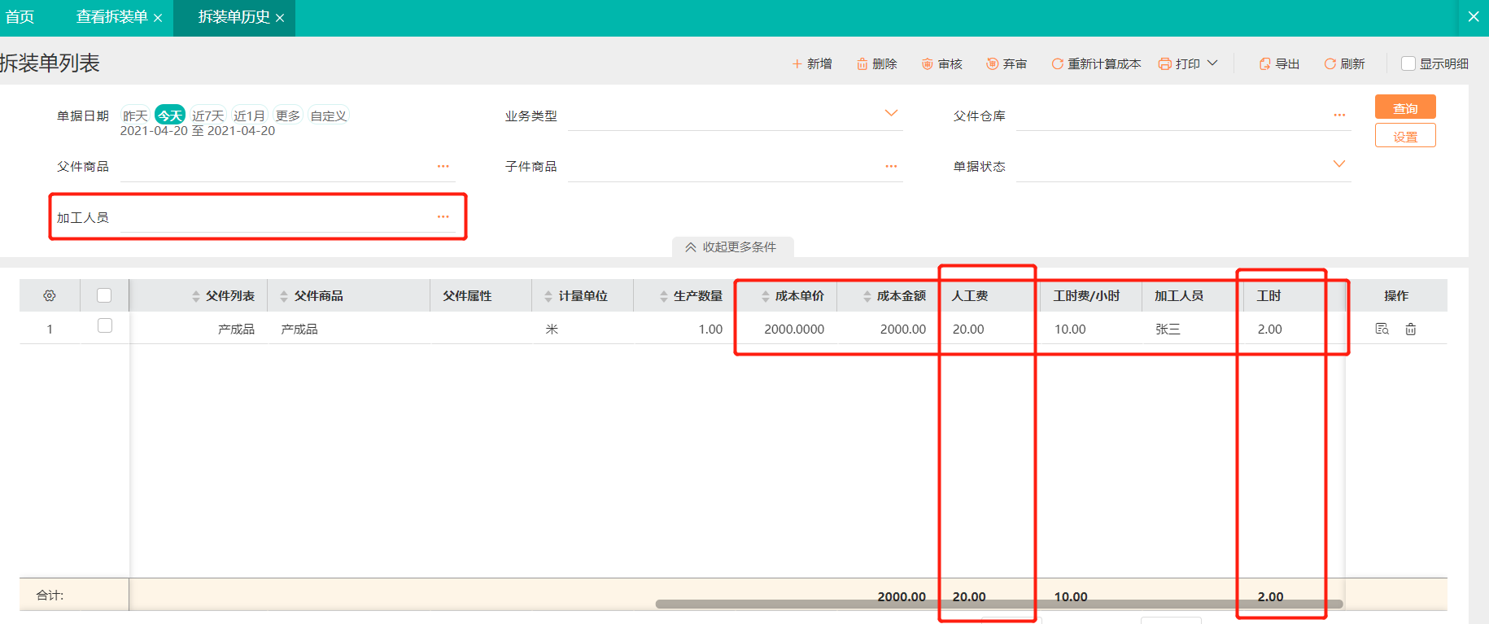Expand the 业务类型 dropdown
This screenshot has height=624, width=1489.
coord(891,114)
